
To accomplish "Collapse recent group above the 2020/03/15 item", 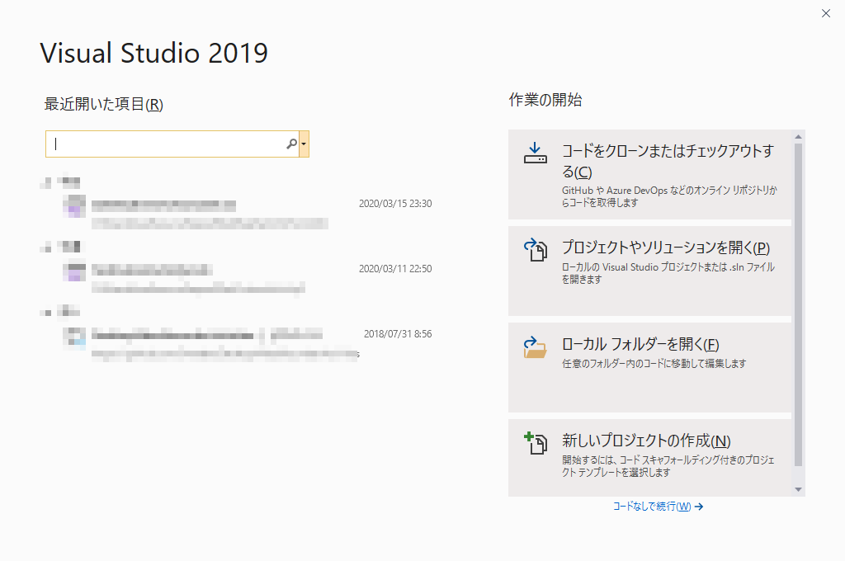I will [46, 182].
